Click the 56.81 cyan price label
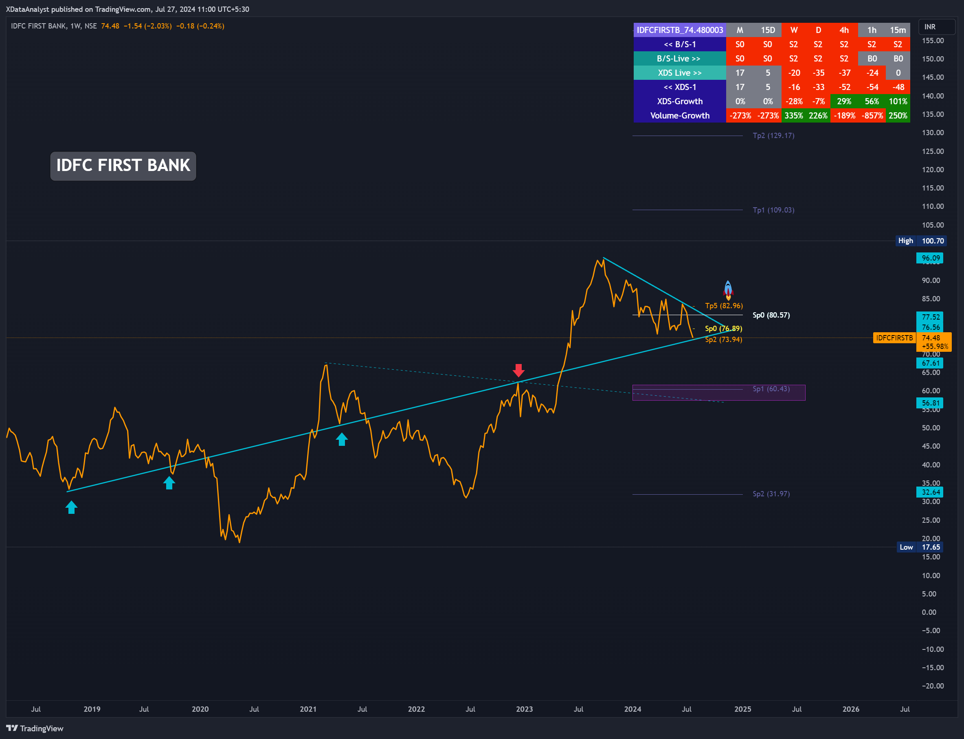 (x=929, y=403)
